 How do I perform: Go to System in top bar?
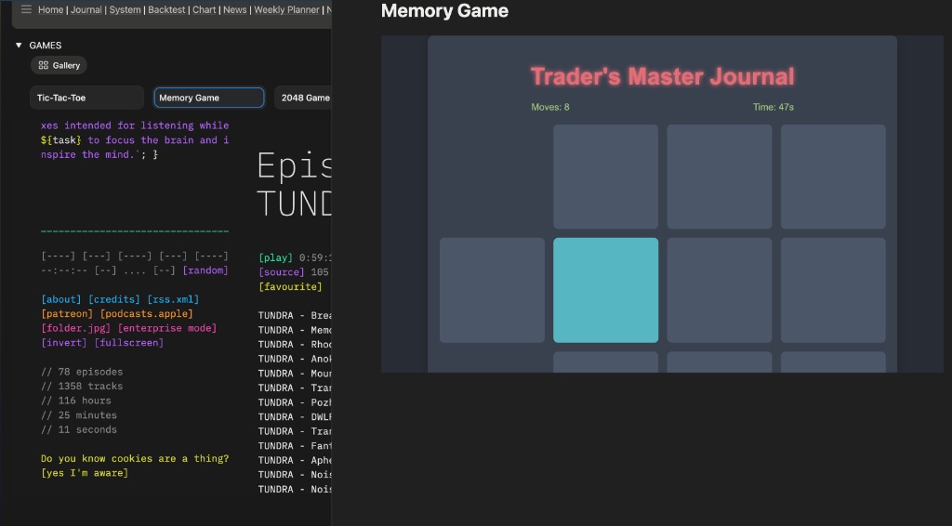pyautogui.click(x=126, y=9)
